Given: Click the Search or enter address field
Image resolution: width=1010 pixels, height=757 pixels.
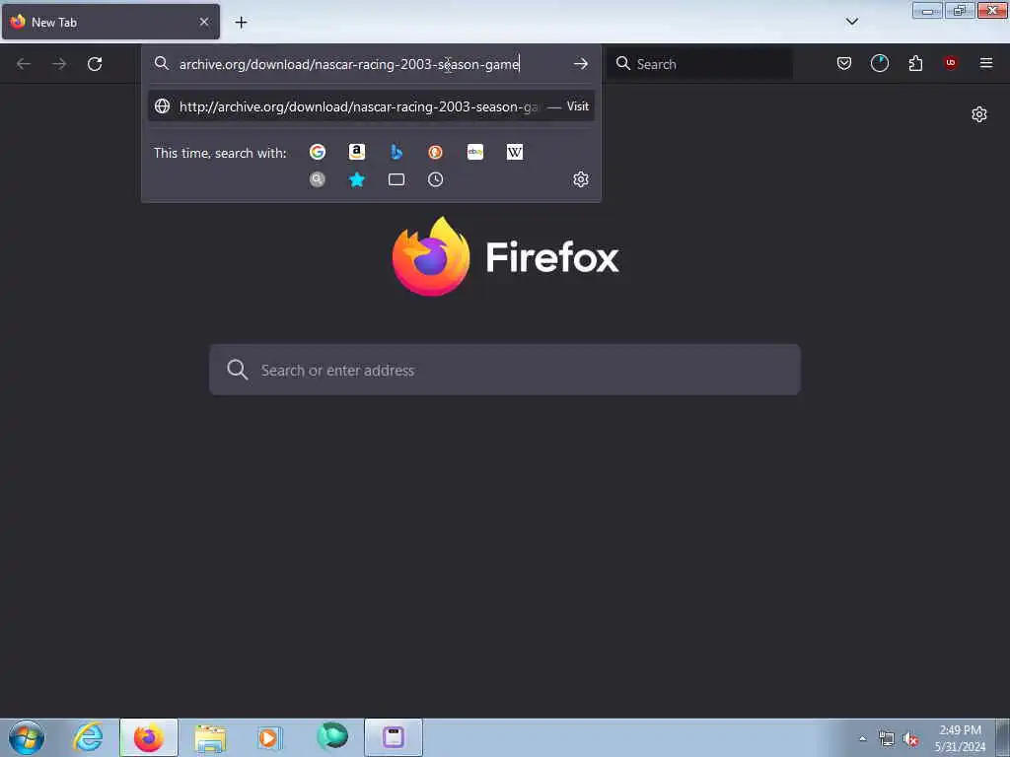Looking at the screenshot, I should pos(505,371).
